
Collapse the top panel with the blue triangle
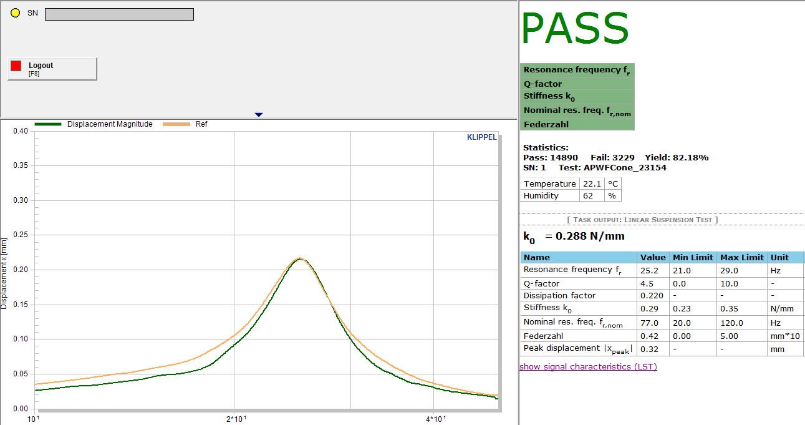(259, 114)
